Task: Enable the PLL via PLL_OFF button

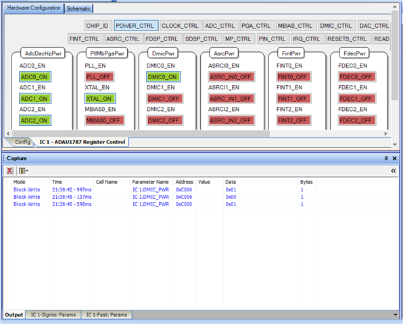Action: tap(99, 77)
